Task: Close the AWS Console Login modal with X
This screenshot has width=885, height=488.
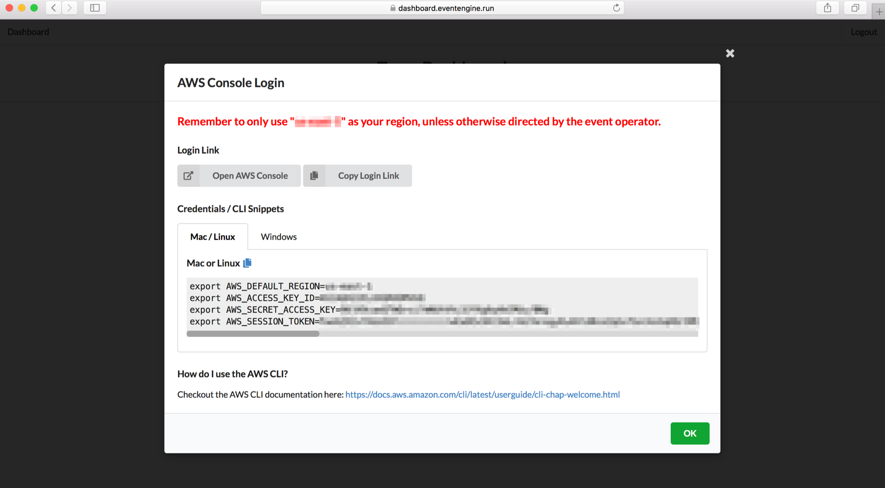Action: click(x=730, y=54)
